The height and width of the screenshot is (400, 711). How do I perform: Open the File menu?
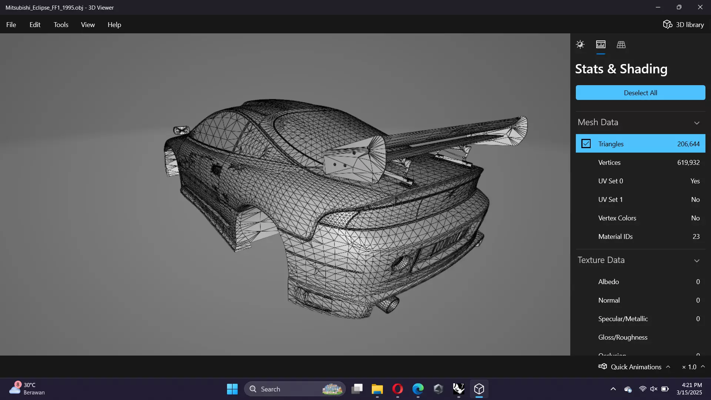pos(11,24)
